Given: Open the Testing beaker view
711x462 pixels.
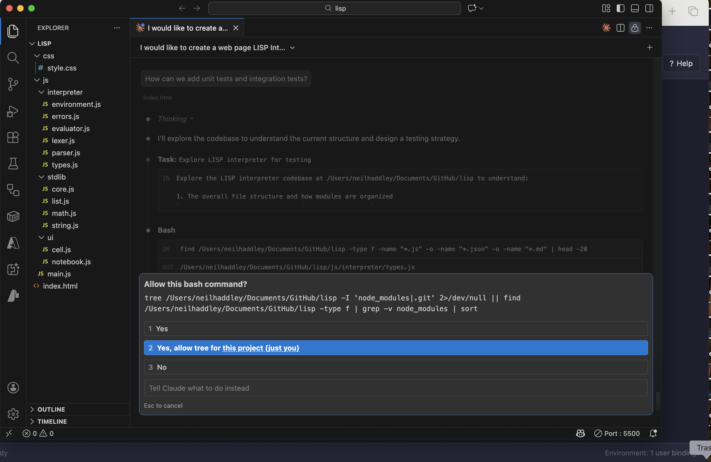Looking at the screenshot, I should (x=13, y=164).
